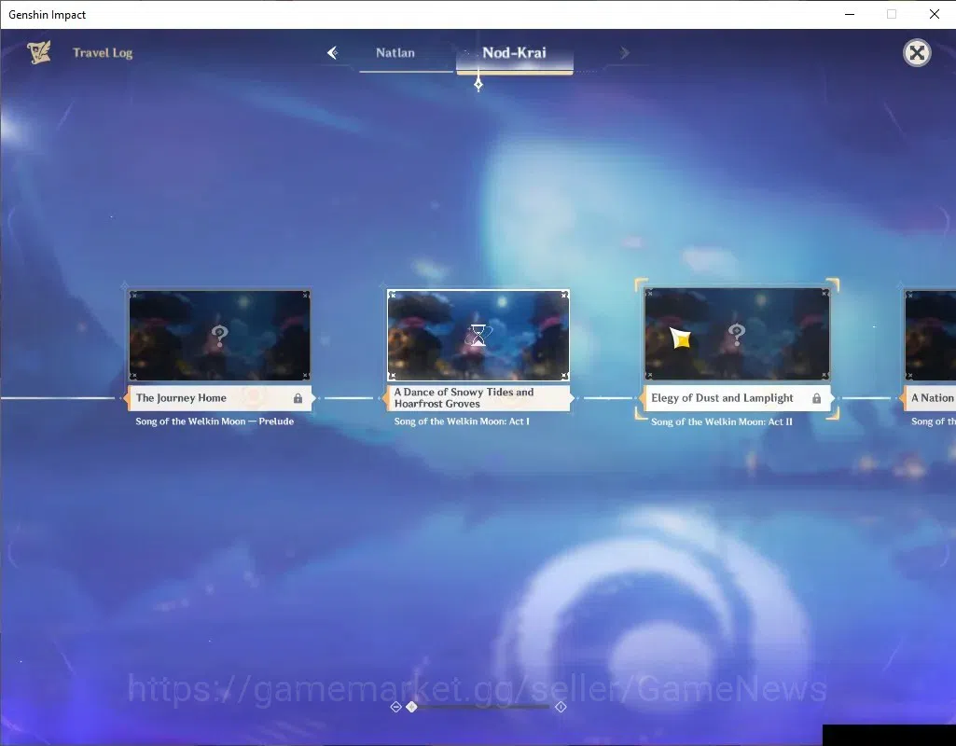Screen dimensions: 956x746
Task: Select the partially visible A Nation card title
Action: point(931,398)
